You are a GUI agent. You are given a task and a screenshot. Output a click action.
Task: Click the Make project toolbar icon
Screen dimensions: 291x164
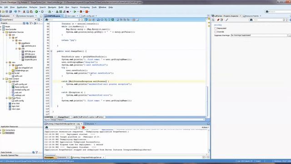click(57, 12)
